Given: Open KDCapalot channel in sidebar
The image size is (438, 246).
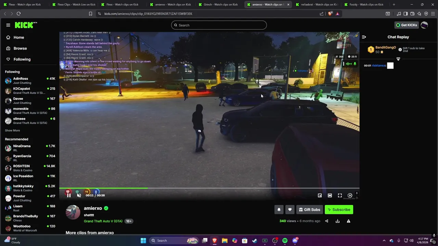Looking at the screenshot, I should point(30,91).
